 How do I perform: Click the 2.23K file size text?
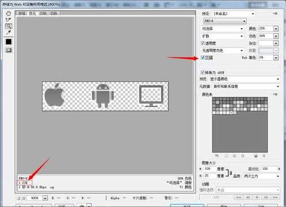[24, 182]
